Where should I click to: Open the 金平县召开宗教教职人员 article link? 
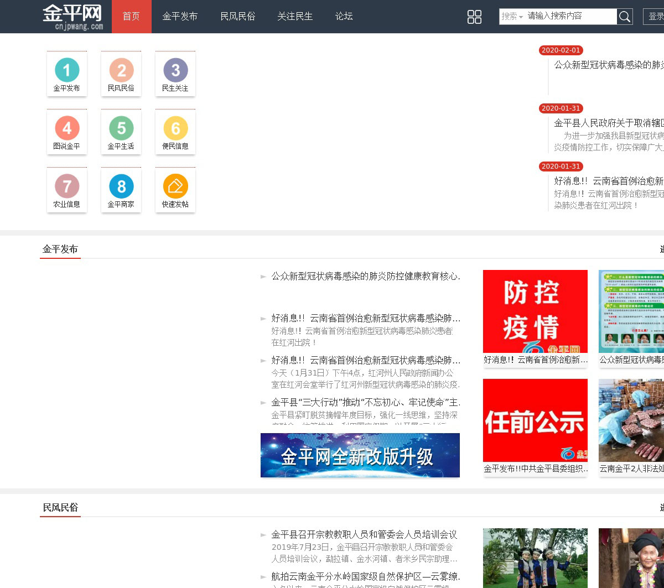point(364,534)
